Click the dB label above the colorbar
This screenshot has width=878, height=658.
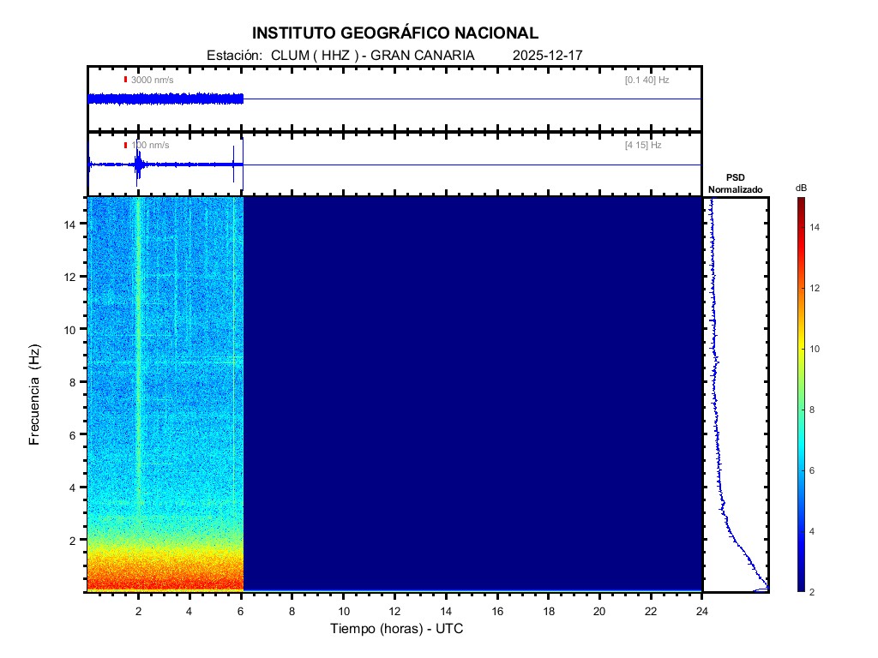[801, 188]
